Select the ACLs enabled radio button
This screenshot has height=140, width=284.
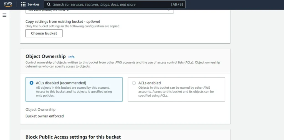point(134,83)
